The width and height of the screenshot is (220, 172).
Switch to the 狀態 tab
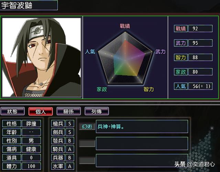click(12, 111)
